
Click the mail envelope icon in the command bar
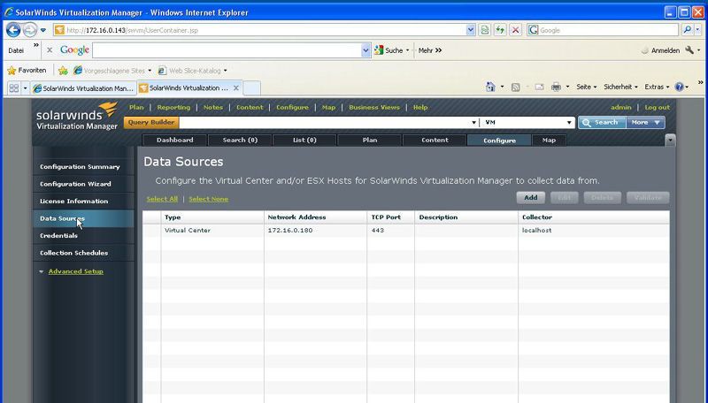[x=539, y=87]
